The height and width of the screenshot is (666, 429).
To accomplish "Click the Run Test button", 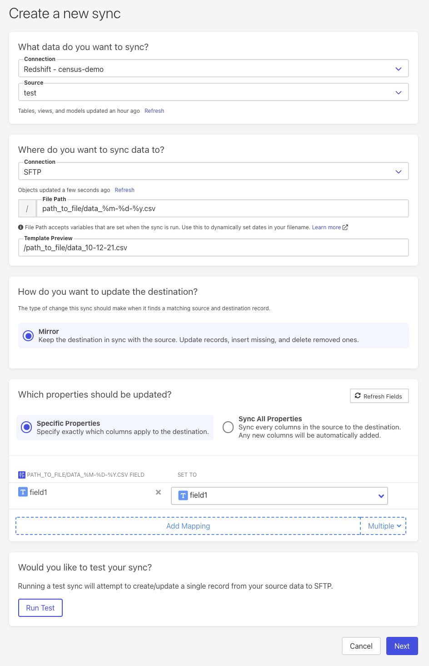I will [40, 608].
